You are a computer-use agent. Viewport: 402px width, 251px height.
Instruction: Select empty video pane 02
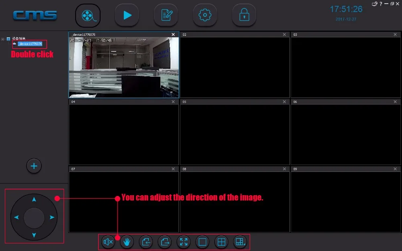point(235,67)
